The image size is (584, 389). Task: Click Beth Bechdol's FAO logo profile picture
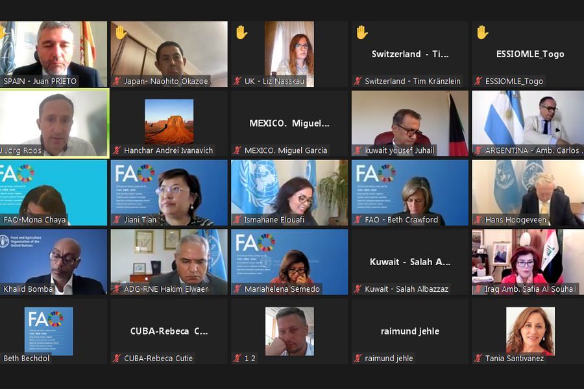coord(49,331)
